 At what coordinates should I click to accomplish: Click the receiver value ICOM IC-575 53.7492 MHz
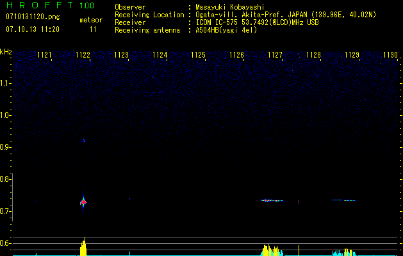click(x=257, y=22)
